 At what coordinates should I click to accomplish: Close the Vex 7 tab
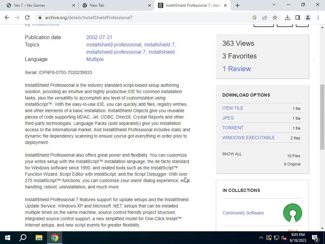[74, 5]
